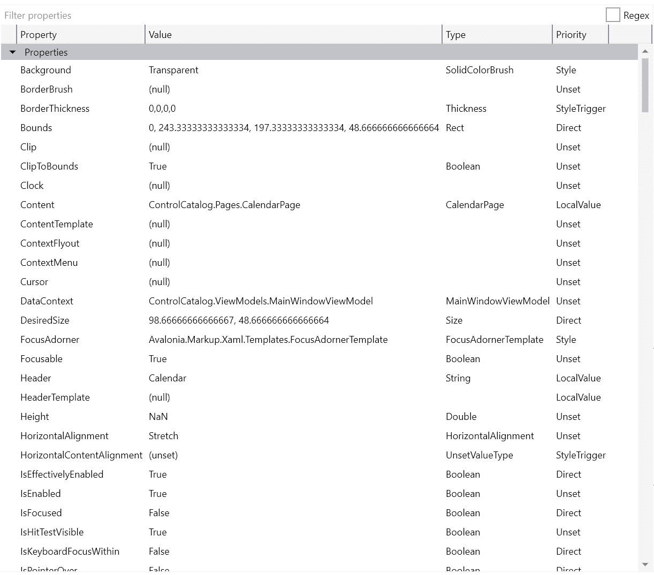
Task: Click the Header value Calendar
Action: [x=168, y=378]
